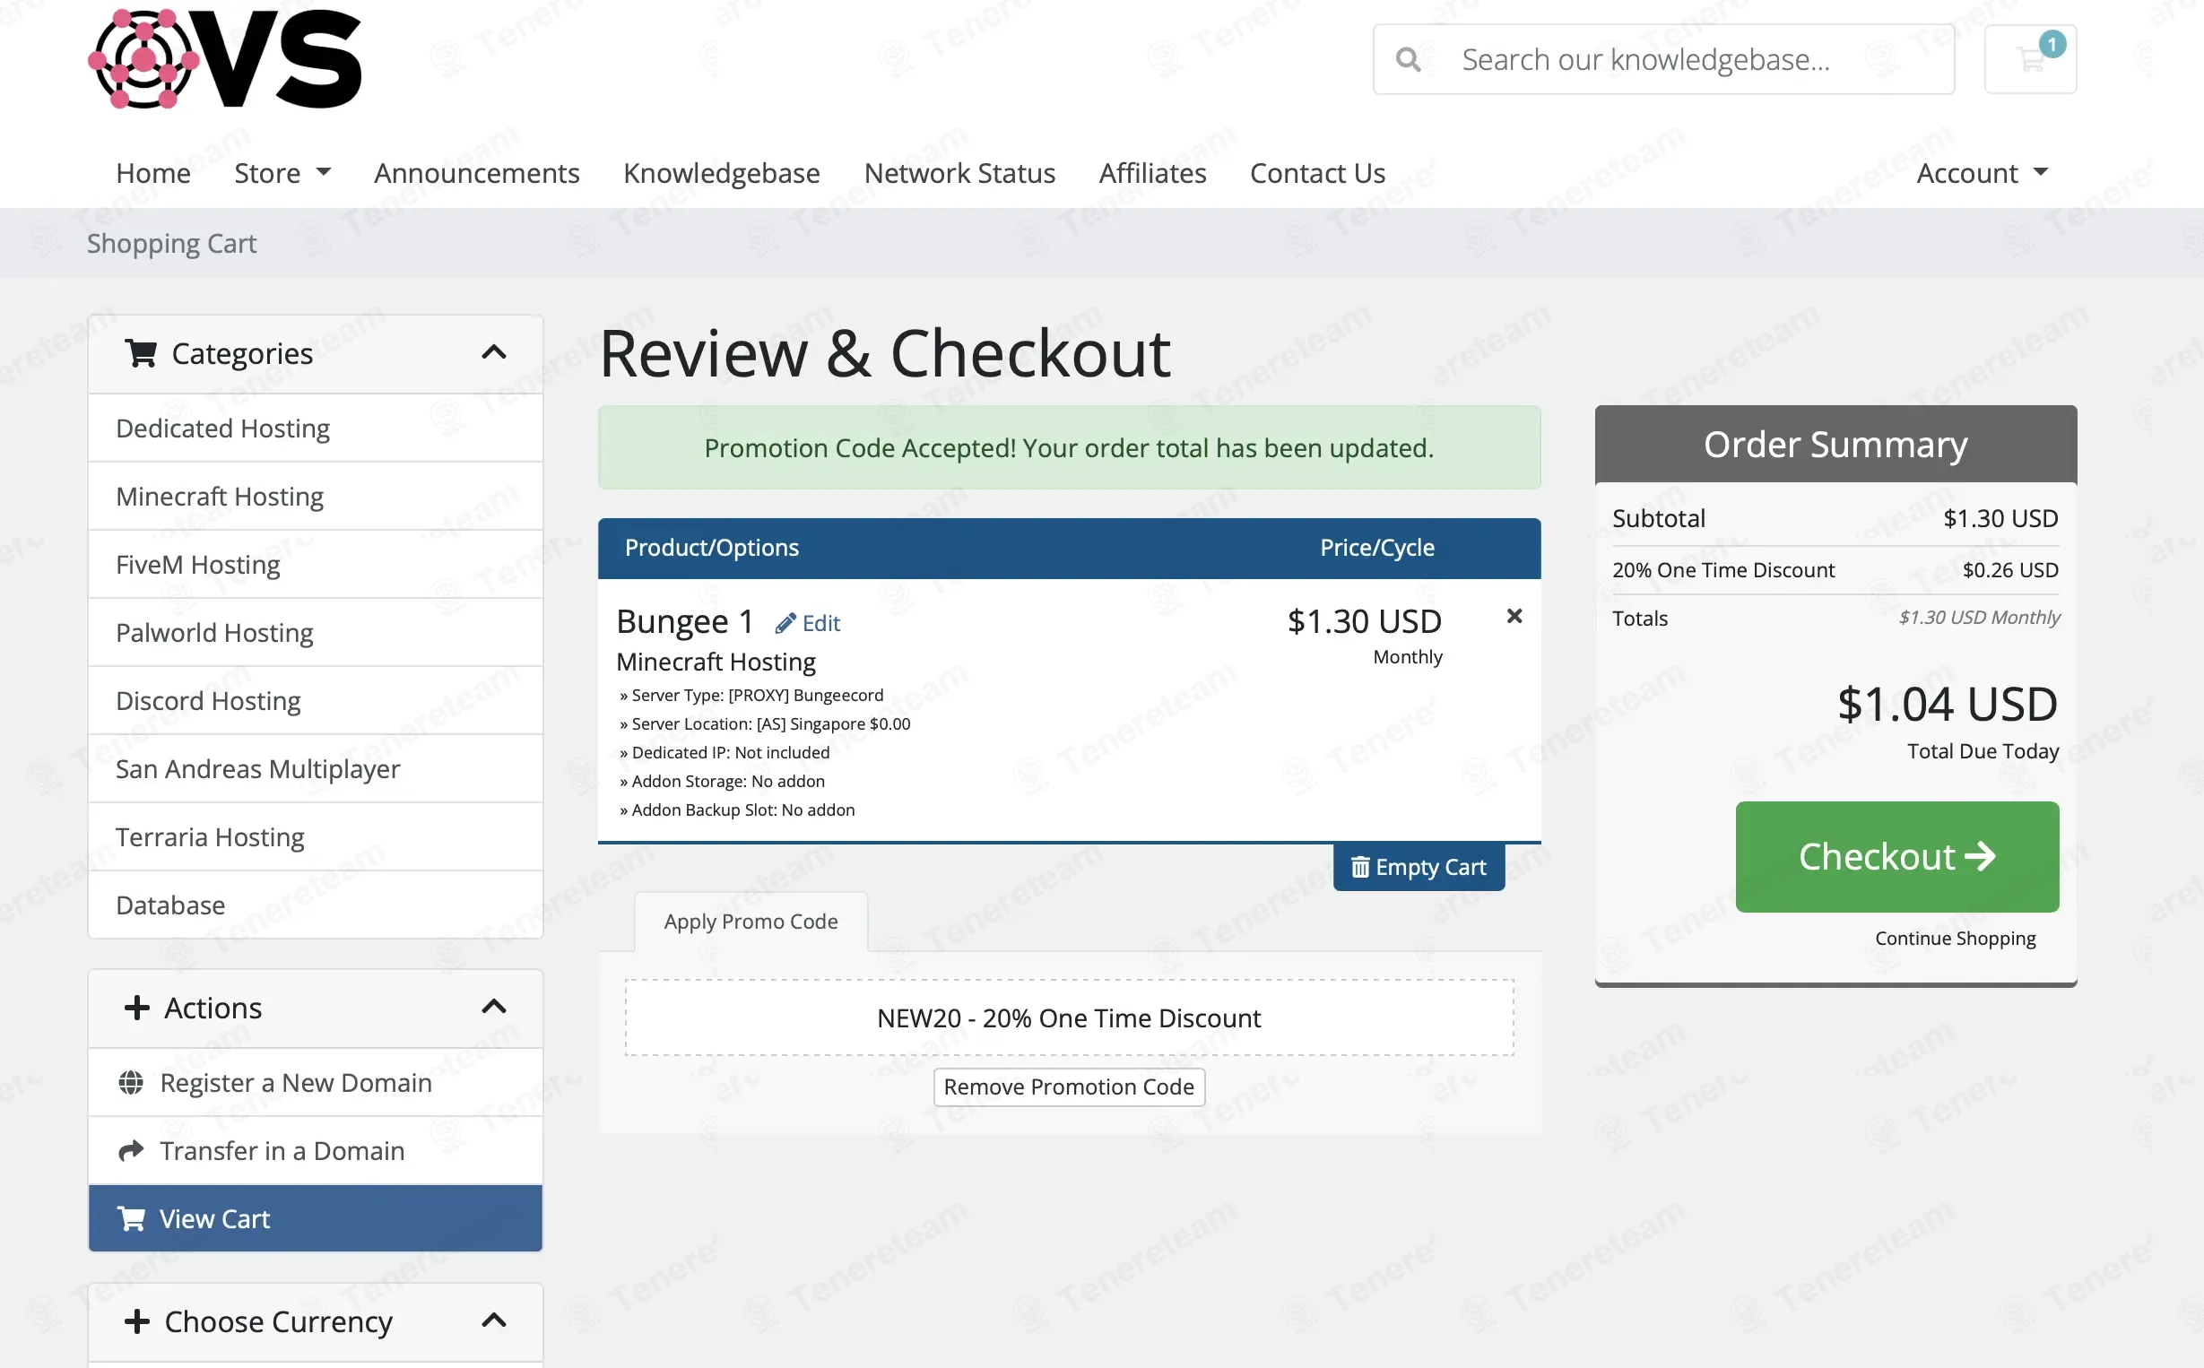Remove Bungee 1 with the X icon
This screenshot has width=2204, height=1368.
click(x=1514, y=616)
